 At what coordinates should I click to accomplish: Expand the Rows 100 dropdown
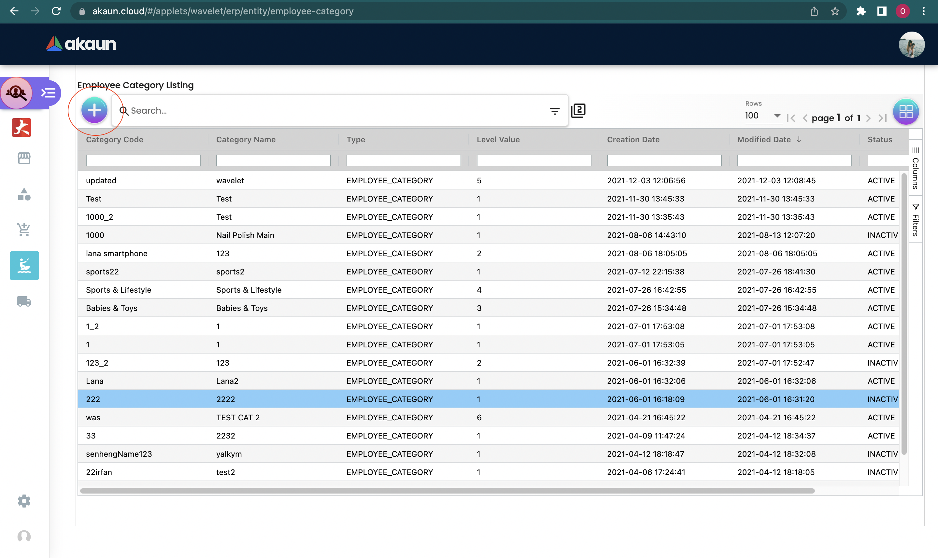763,116
